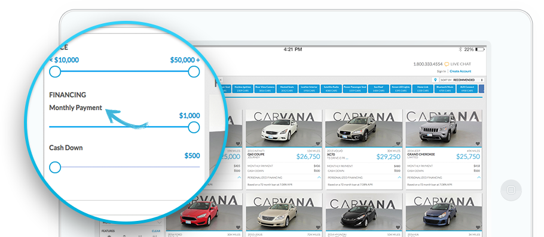
Task: Favorite the Lexus with the heart icon
Action: point(318,227)
